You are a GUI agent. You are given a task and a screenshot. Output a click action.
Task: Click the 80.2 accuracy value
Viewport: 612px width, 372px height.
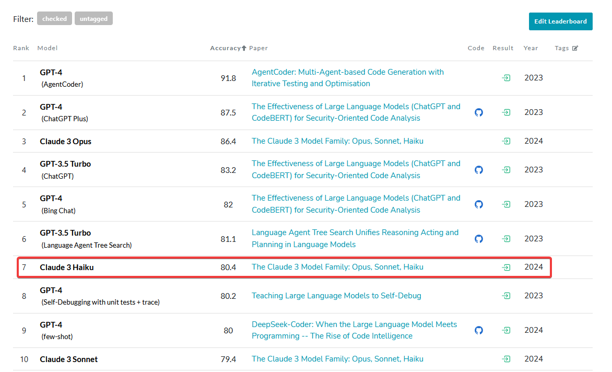point(228,296)
